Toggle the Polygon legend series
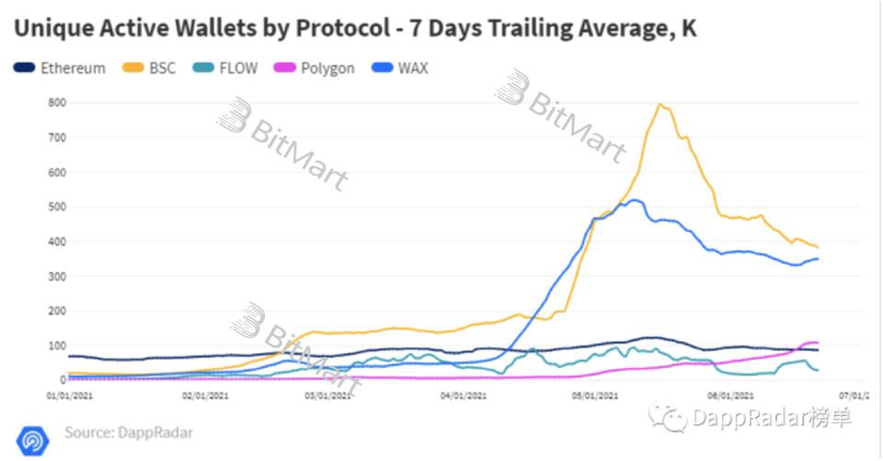Screen dimensions: 883x461 [x=315, y=68]
